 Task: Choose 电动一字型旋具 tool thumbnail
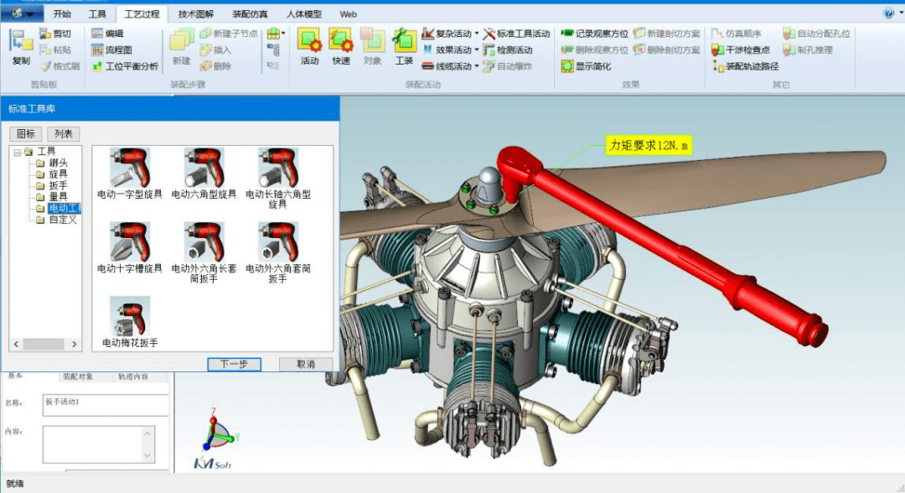130,174
